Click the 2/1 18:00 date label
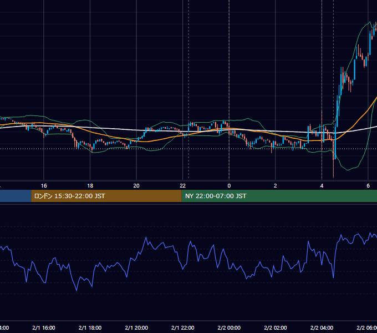This screenshot has width=377, height=333. pos(90,327)
